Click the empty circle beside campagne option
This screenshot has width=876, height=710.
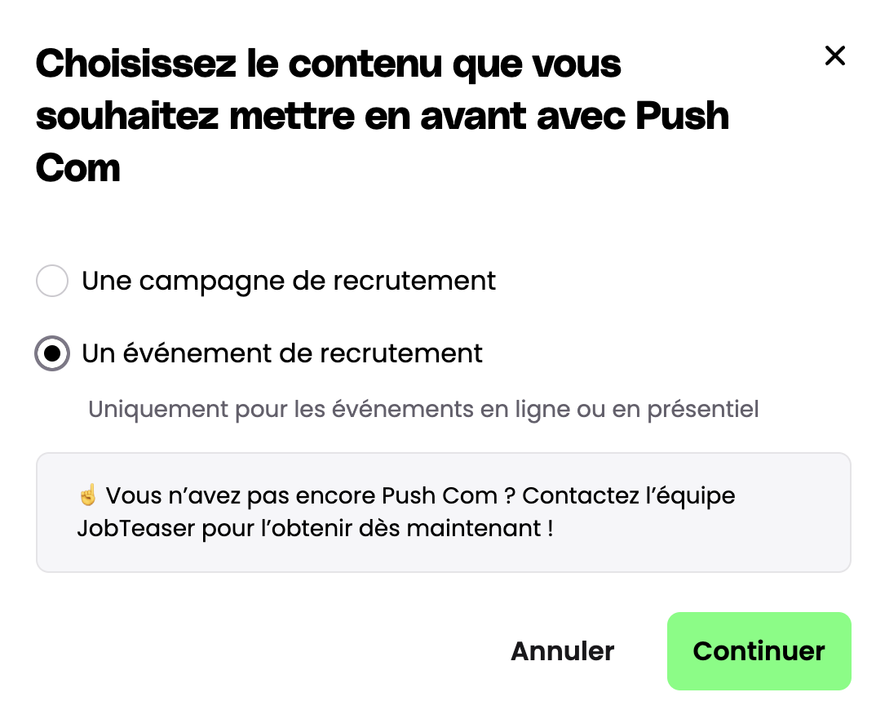pos(52,281)
